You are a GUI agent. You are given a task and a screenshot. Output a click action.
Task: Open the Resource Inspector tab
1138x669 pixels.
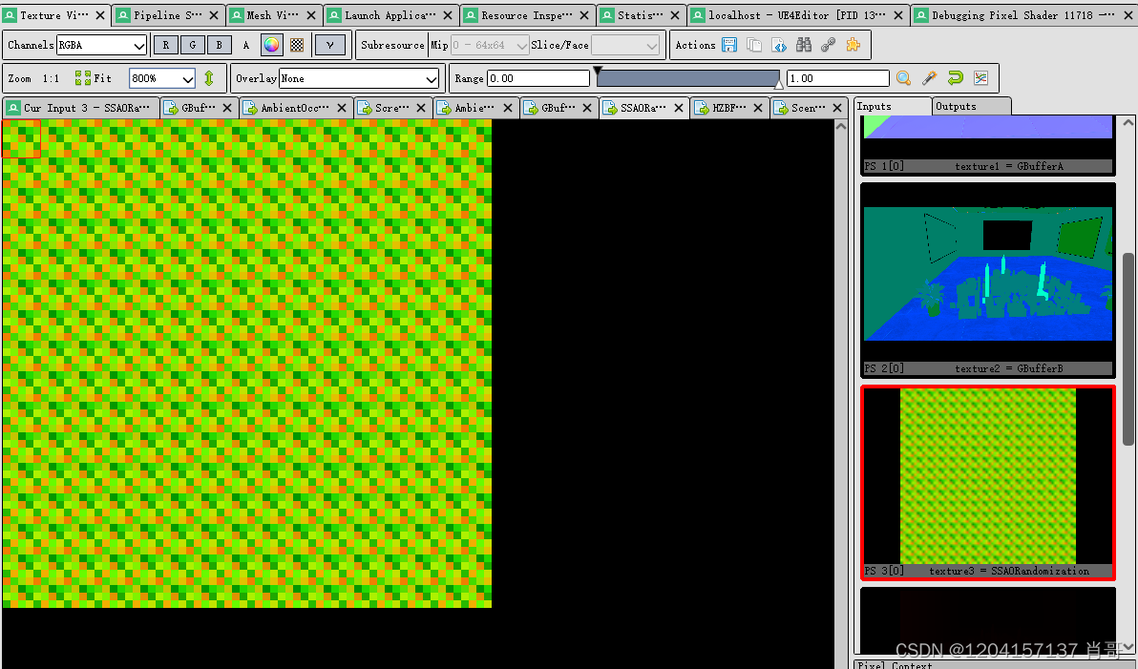[x=527, y=15]
